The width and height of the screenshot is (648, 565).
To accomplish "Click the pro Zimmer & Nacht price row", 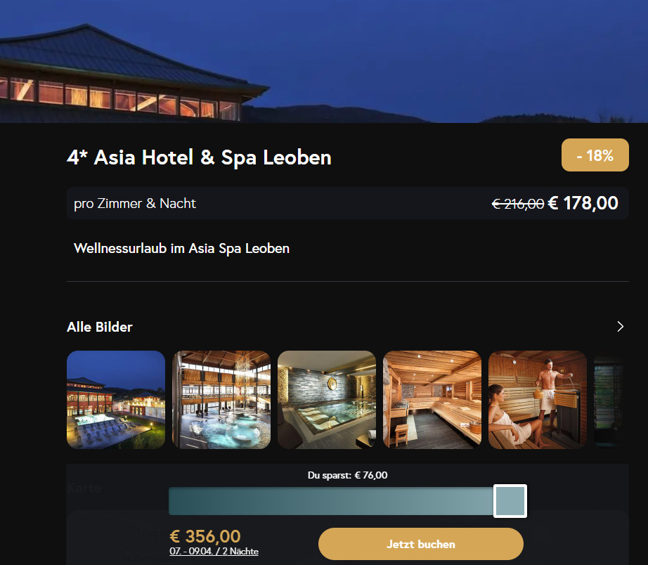I will (348, 203).
